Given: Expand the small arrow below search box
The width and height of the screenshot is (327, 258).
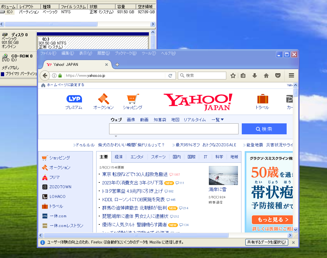Looking at the screenshot, I should pyautogui.click(x=116, y=136).
